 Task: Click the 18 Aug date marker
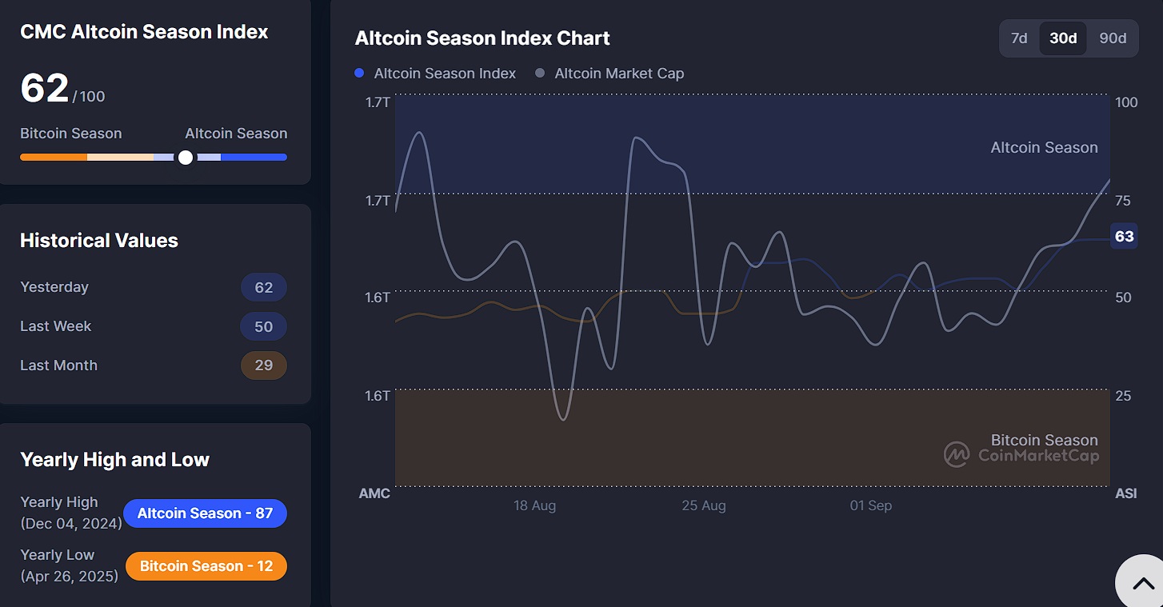click(x=534, y=505)
